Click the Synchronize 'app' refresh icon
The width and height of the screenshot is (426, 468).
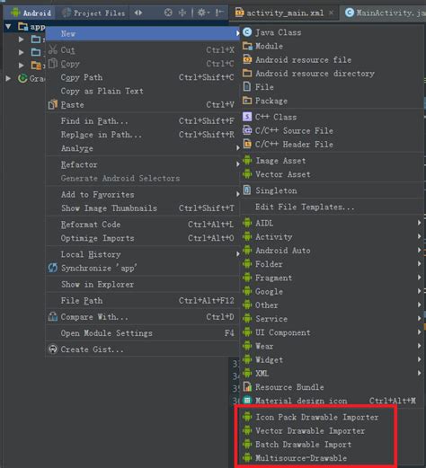pyautogui.click(x=53, y=268)
